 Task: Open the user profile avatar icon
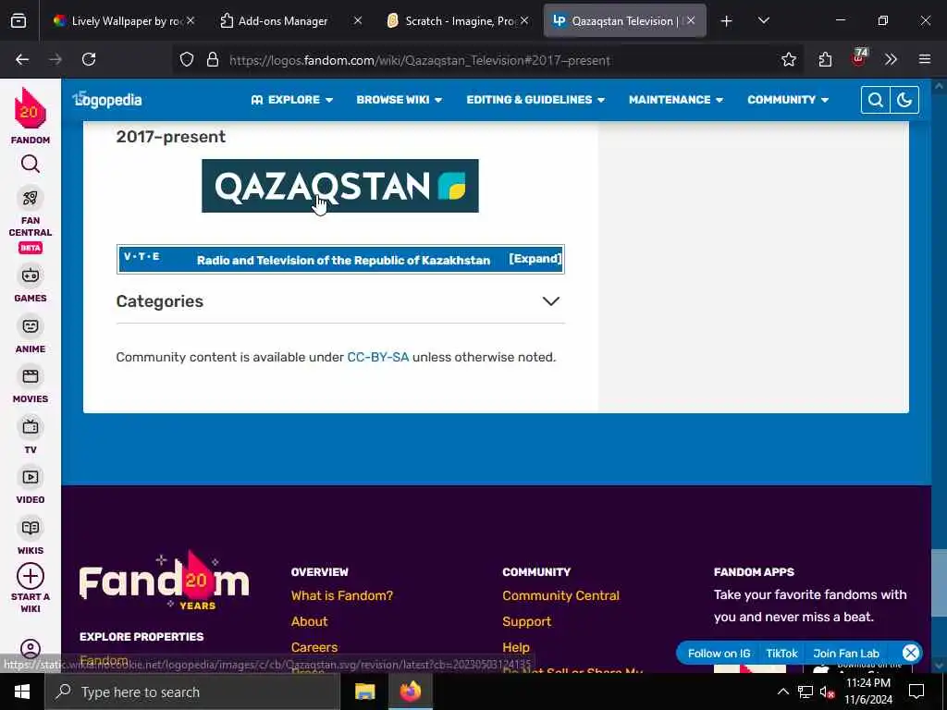pyautogui.click(x=31, y=649)
